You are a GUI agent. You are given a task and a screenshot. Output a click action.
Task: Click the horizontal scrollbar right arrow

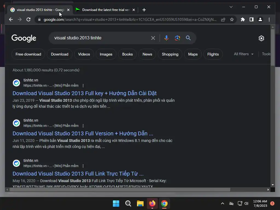(x=268, y=190)
